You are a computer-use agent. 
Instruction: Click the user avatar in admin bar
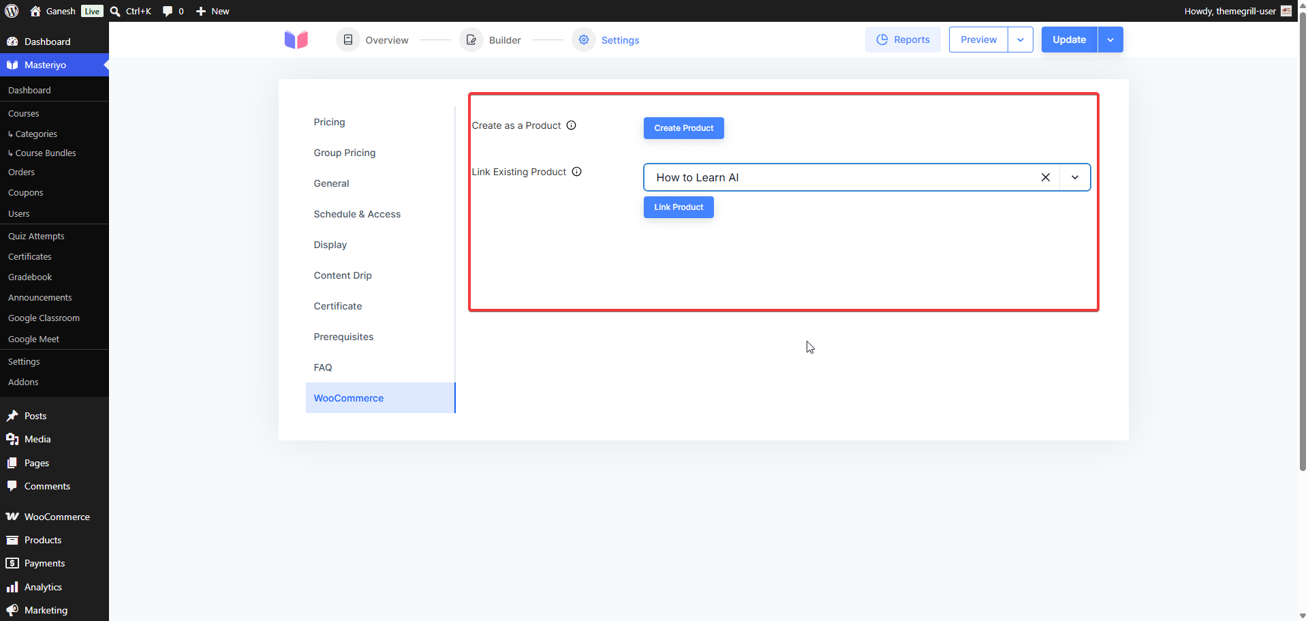(1286, 11)
